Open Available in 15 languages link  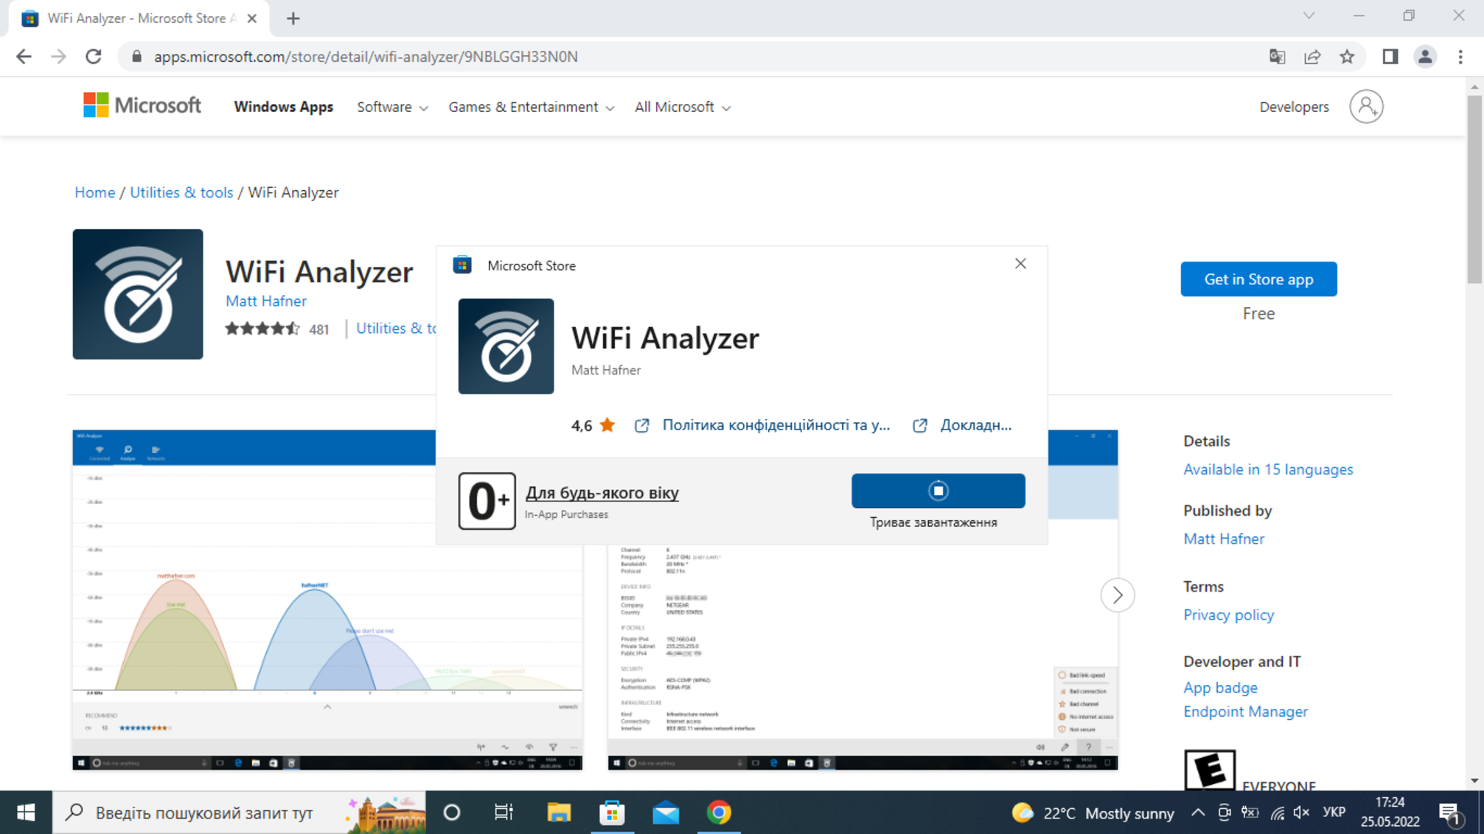click(x=1268, y=469)
